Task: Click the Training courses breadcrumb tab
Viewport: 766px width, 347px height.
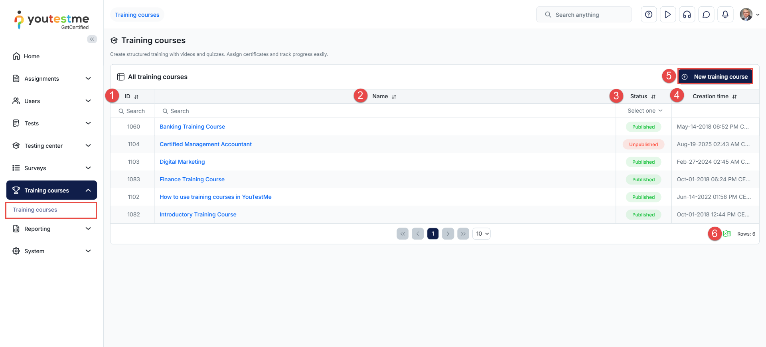Action: click(137, 15)
